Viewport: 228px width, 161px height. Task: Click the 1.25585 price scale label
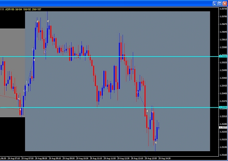223,47
